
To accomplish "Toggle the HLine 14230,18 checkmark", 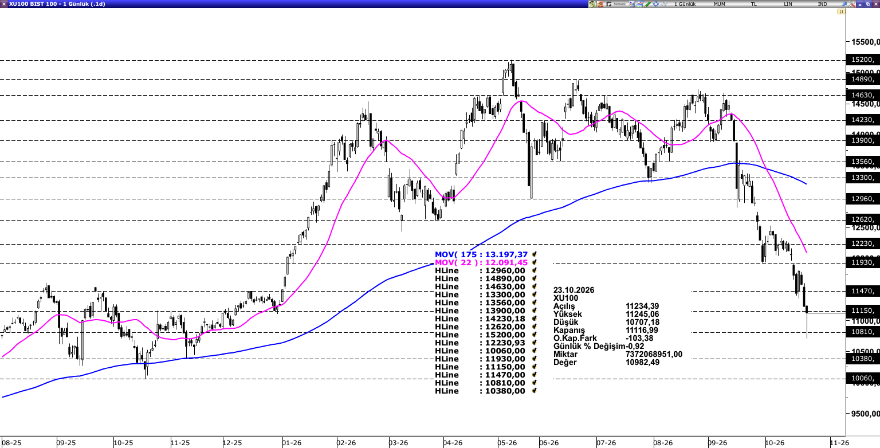I will pyautogui.click(x=534, y=319).
